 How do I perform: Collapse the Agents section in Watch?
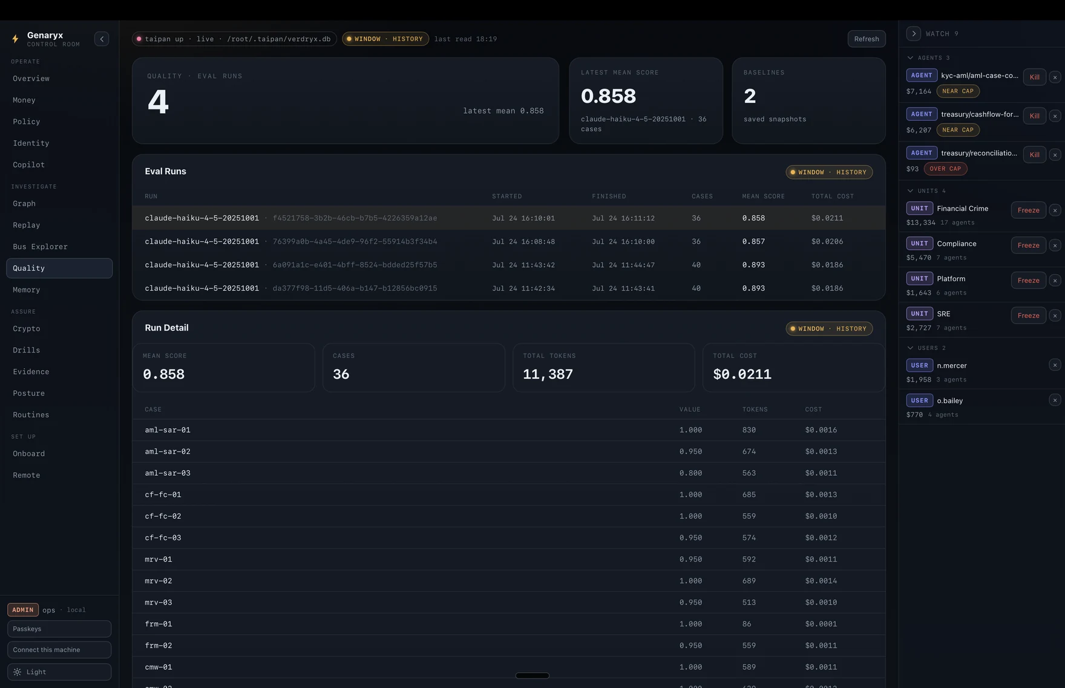point(910,58)
